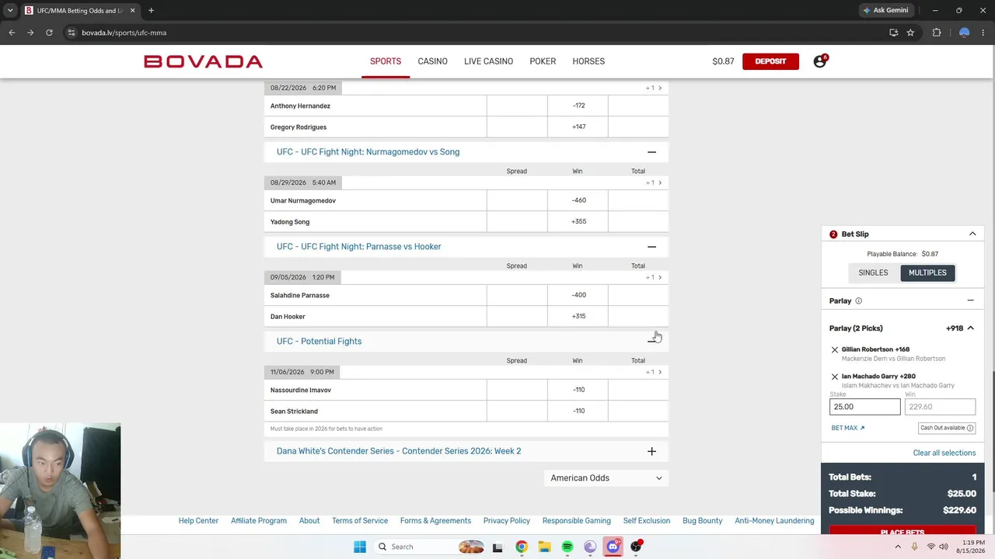Select Yadong Song +355 odds
Image resolution: width=995 pixels, height=559 pixels.
pyautogui.click(x=578, y=221)
